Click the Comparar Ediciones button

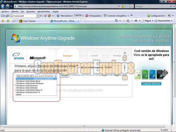coord(151,84)
